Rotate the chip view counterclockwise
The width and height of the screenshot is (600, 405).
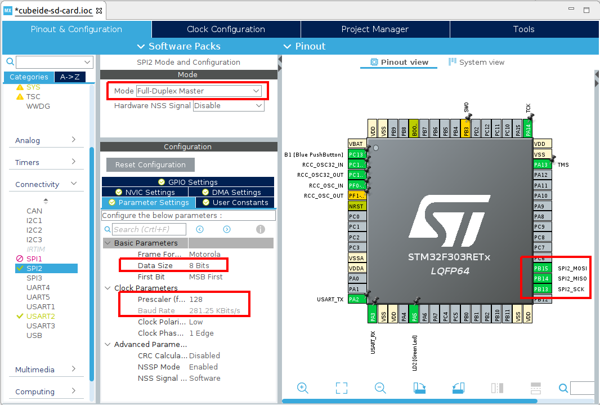click(458, 388)
